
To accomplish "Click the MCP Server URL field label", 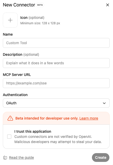I will click(x=17, y=75).
